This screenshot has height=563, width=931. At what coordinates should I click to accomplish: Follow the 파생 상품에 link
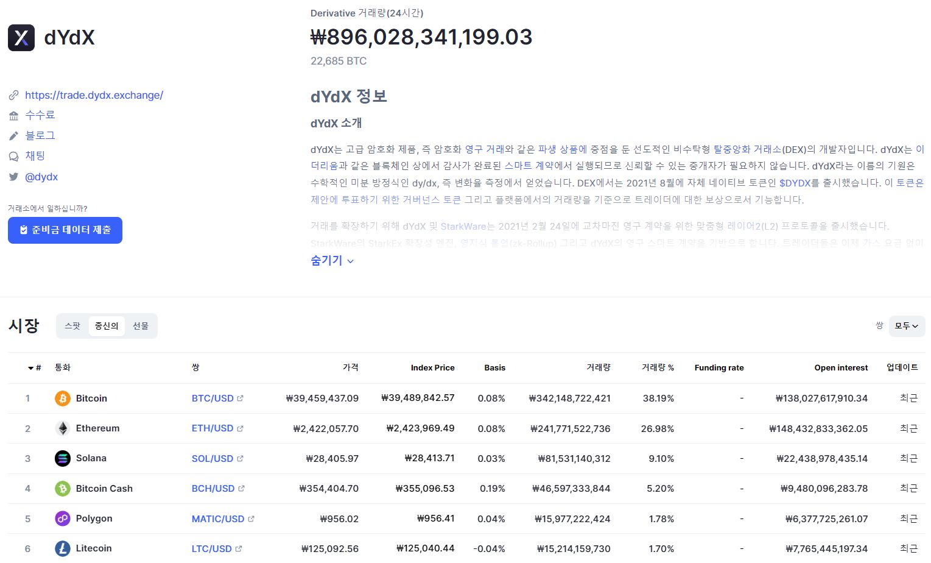562,149
